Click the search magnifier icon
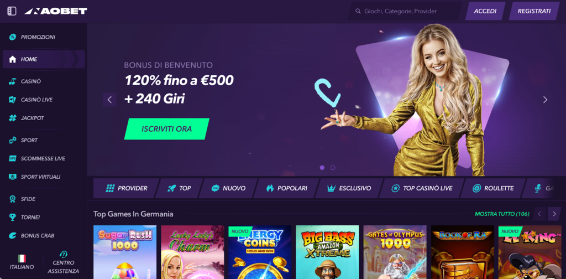566x279 pixels. (x=358, y=11)
